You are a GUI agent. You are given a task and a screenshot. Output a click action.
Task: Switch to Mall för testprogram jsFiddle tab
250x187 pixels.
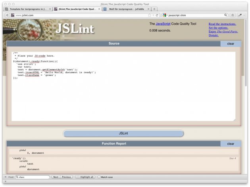(x=126, y=9)
